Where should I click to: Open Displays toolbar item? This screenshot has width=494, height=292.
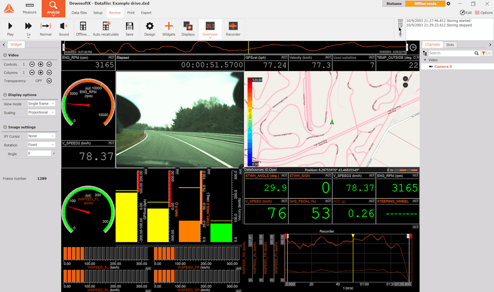click(188, 29)
